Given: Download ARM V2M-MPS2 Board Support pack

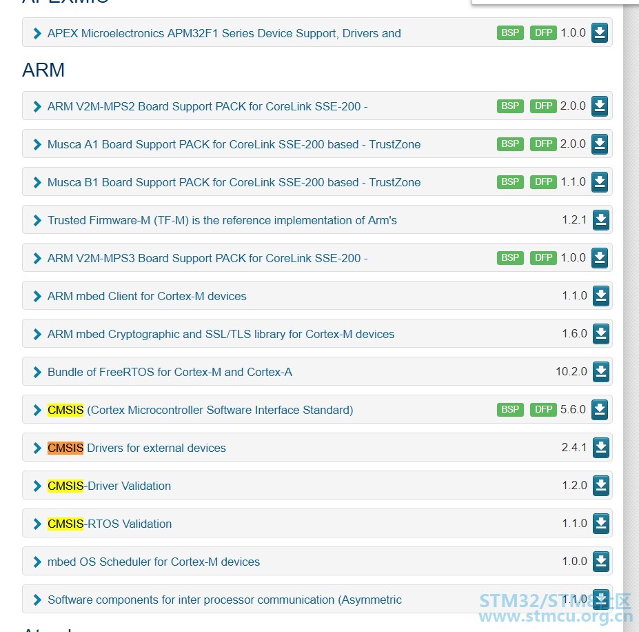Looking at the screenshot, I should (600, 106).
